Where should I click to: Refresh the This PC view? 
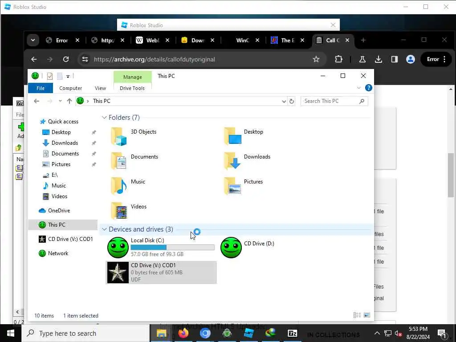[291, 101]
